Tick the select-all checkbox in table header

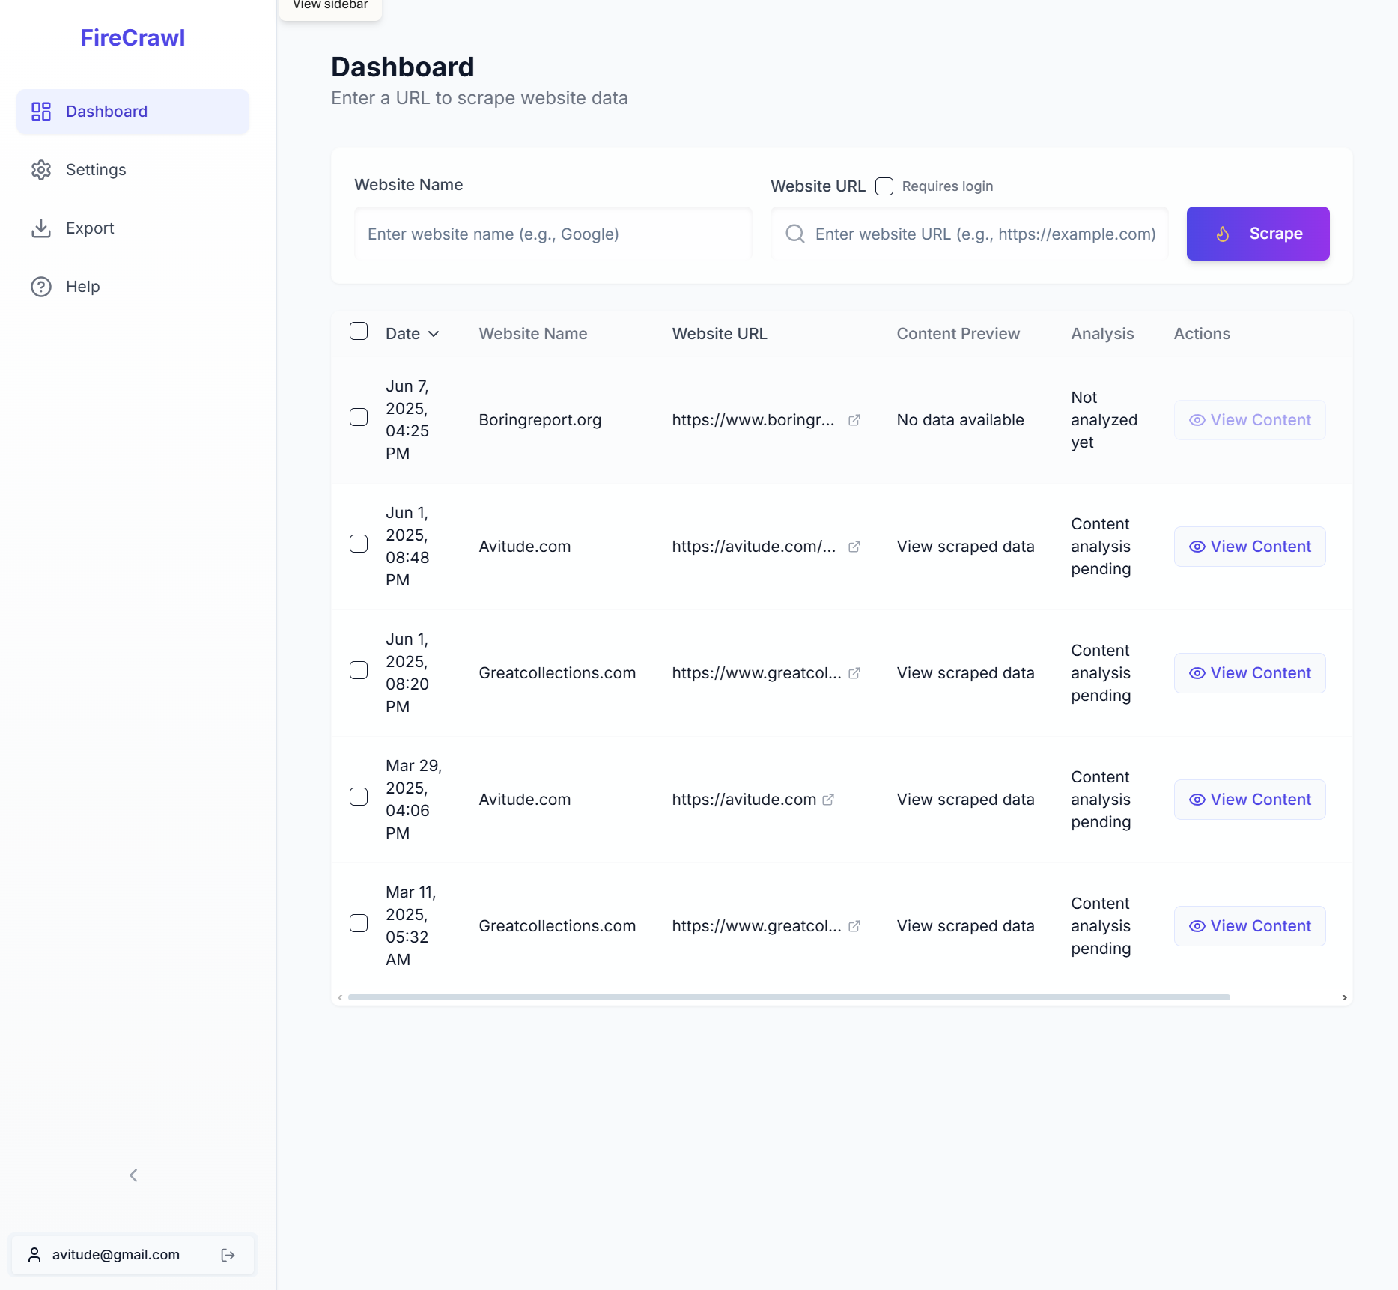(359, 331)
